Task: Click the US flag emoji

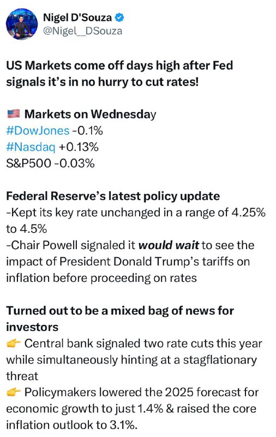Action: click(13, 114)
